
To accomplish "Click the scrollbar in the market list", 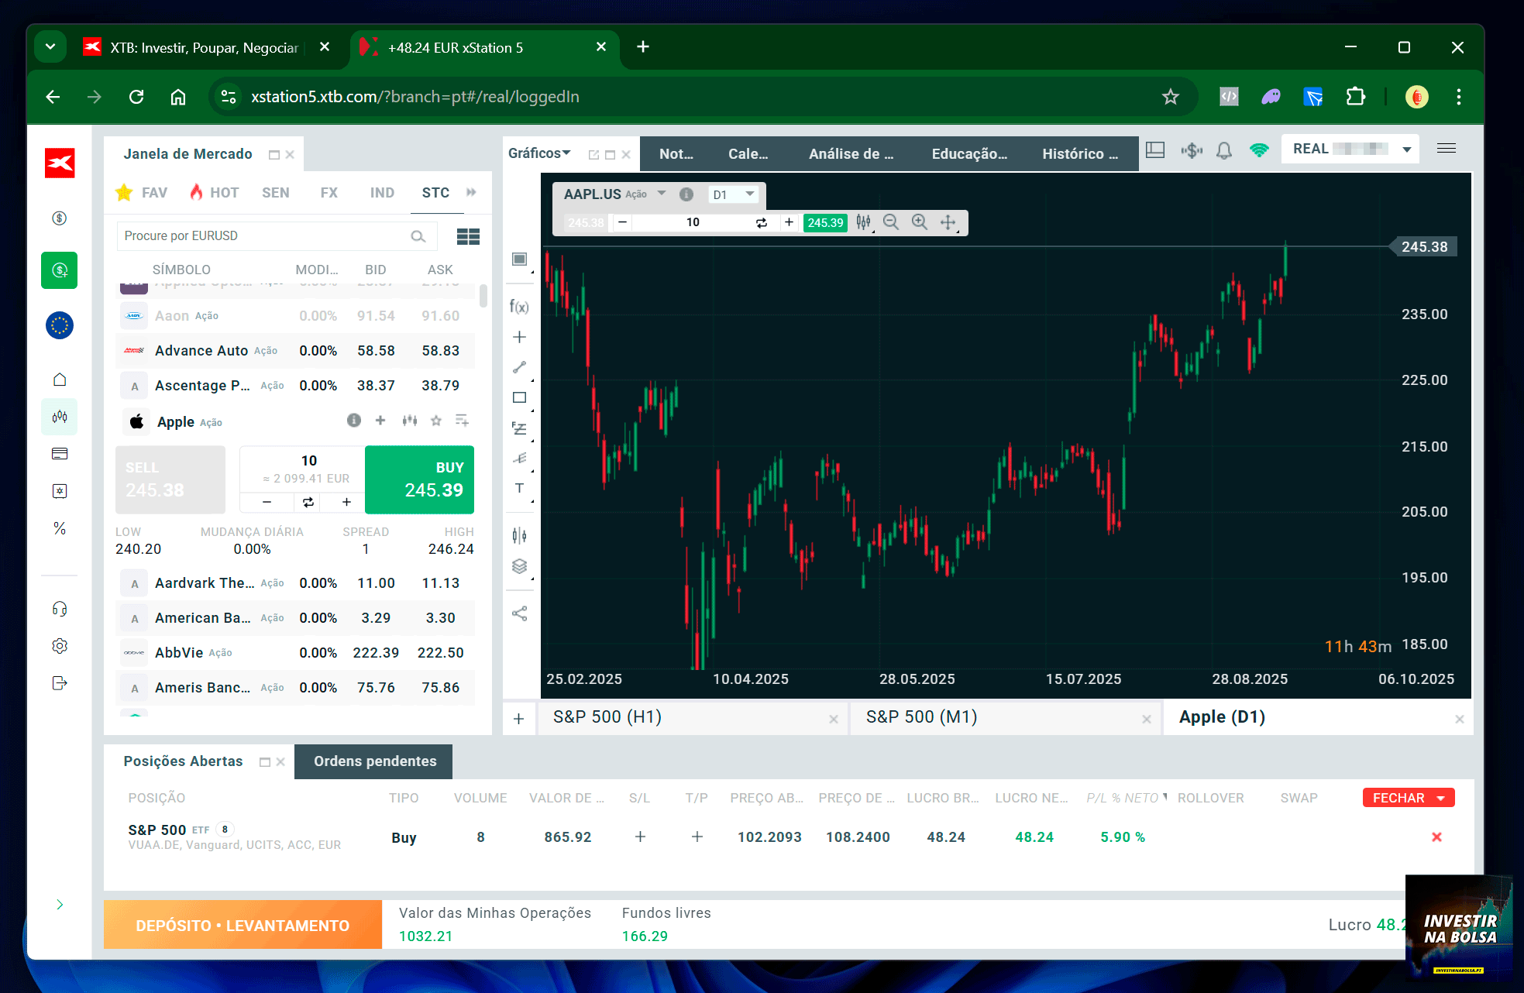I will (483, 296).
